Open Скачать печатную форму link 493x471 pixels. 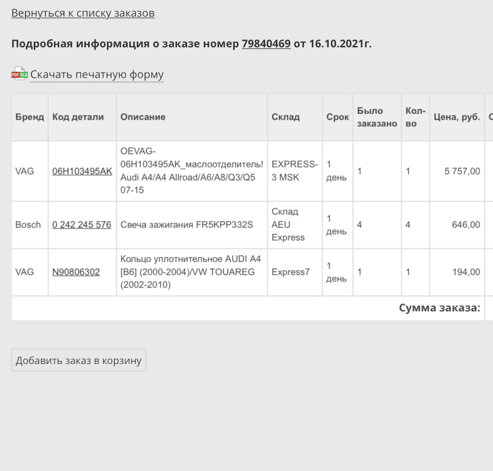(97, 74)
